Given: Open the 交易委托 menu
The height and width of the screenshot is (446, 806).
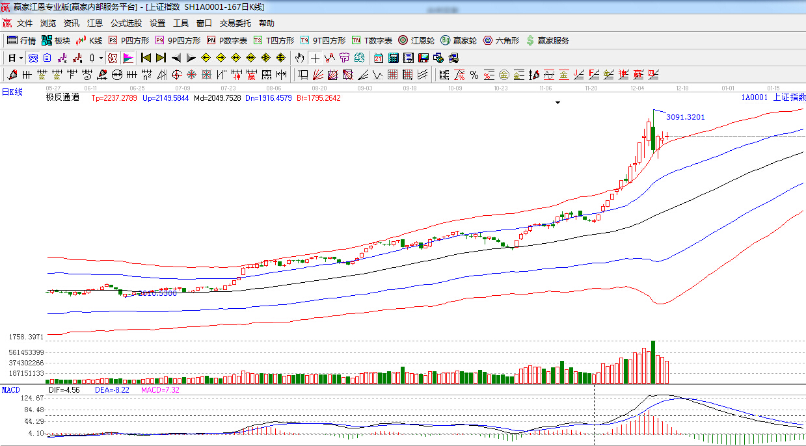Looking at the screenshot, I should [235, 23].
